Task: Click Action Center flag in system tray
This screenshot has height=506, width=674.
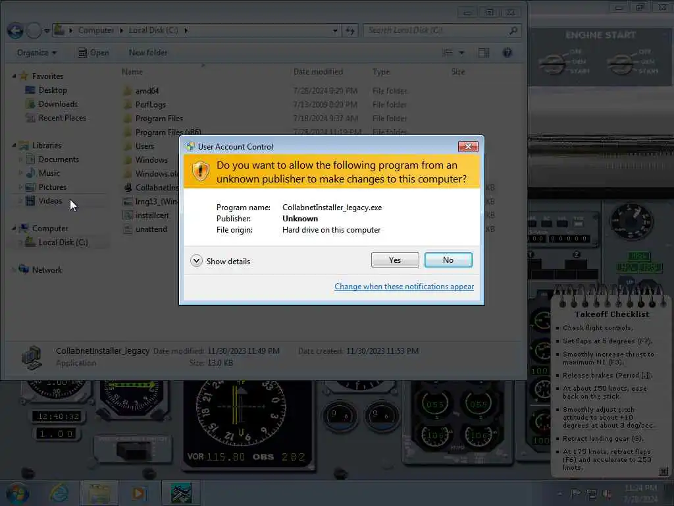Action: 575,494
